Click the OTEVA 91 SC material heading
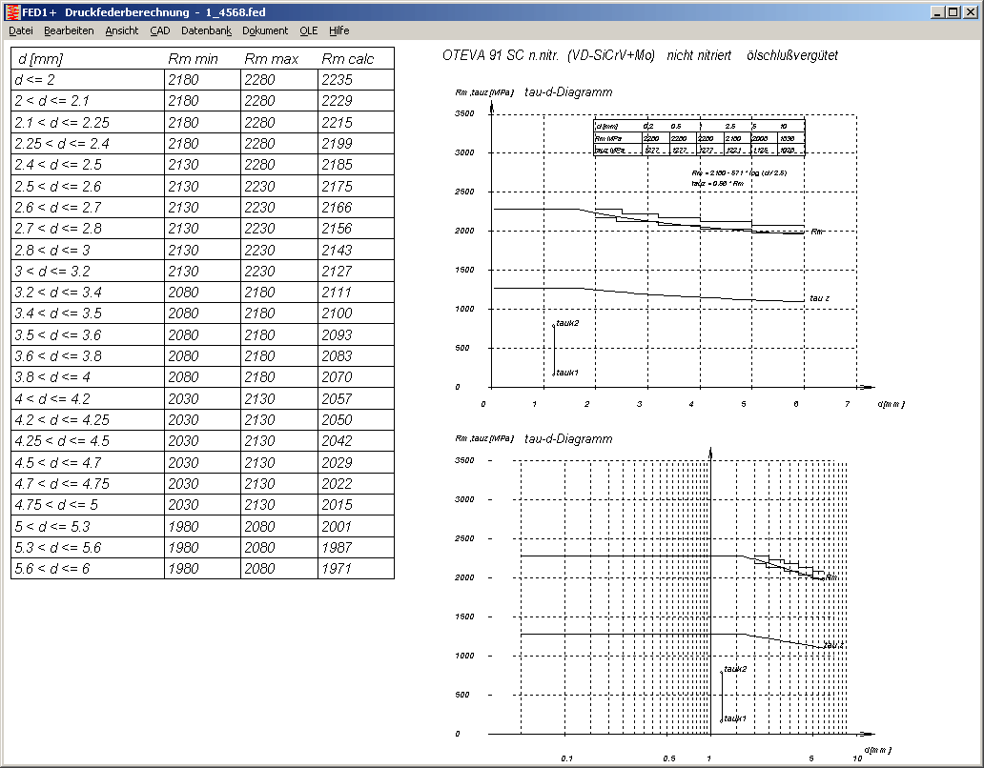The height and width of the screenshot is (768, 984). pyautogui.click(x=640, y=56)
